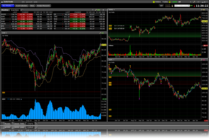Open the configure wrench on XOM chart

(100, 33)
